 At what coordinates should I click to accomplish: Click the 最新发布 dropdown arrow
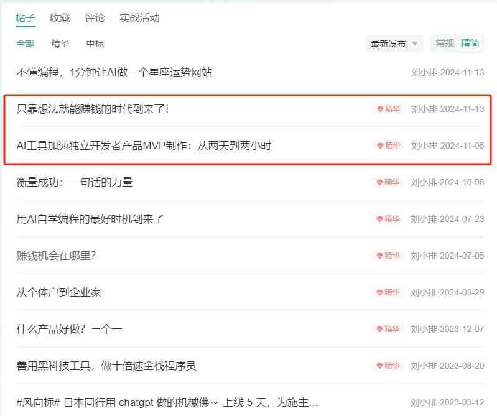click(x=415, y=44)
